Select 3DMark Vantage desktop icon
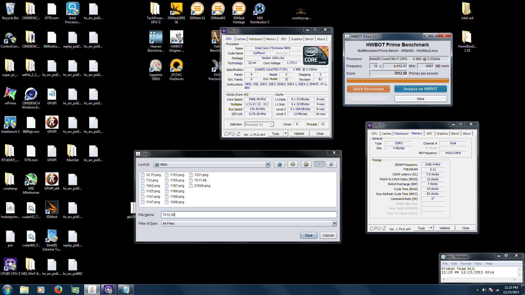 tap(239, 13)
